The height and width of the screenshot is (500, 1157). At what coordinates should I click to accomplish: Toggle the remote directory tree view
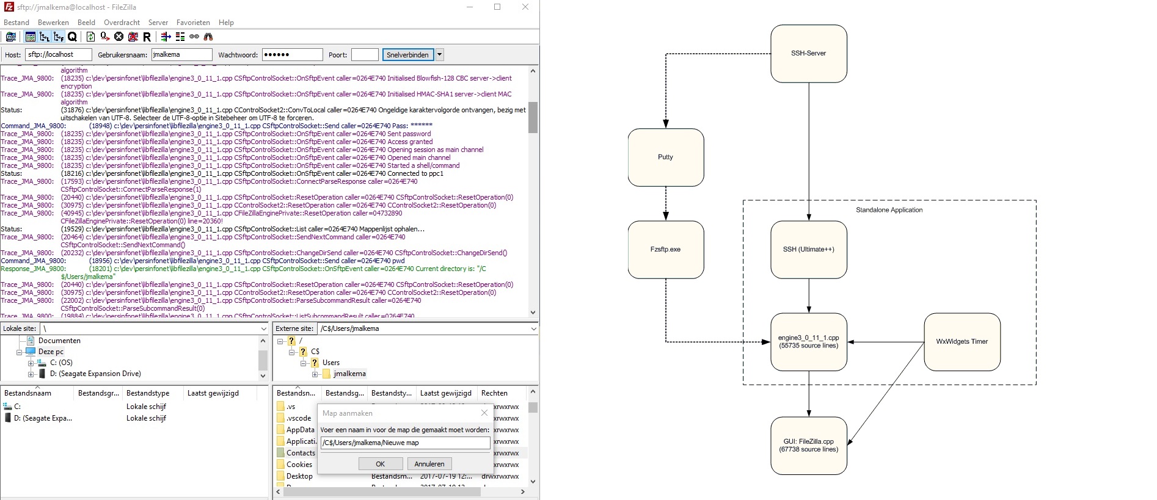pos(59,37)
